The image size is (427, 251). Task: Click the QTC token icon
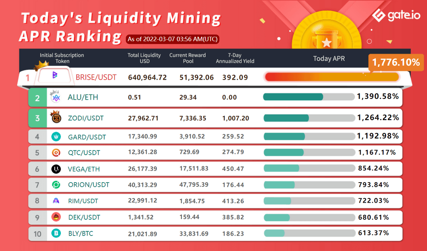pyautogui.click(x=55, y=153)
